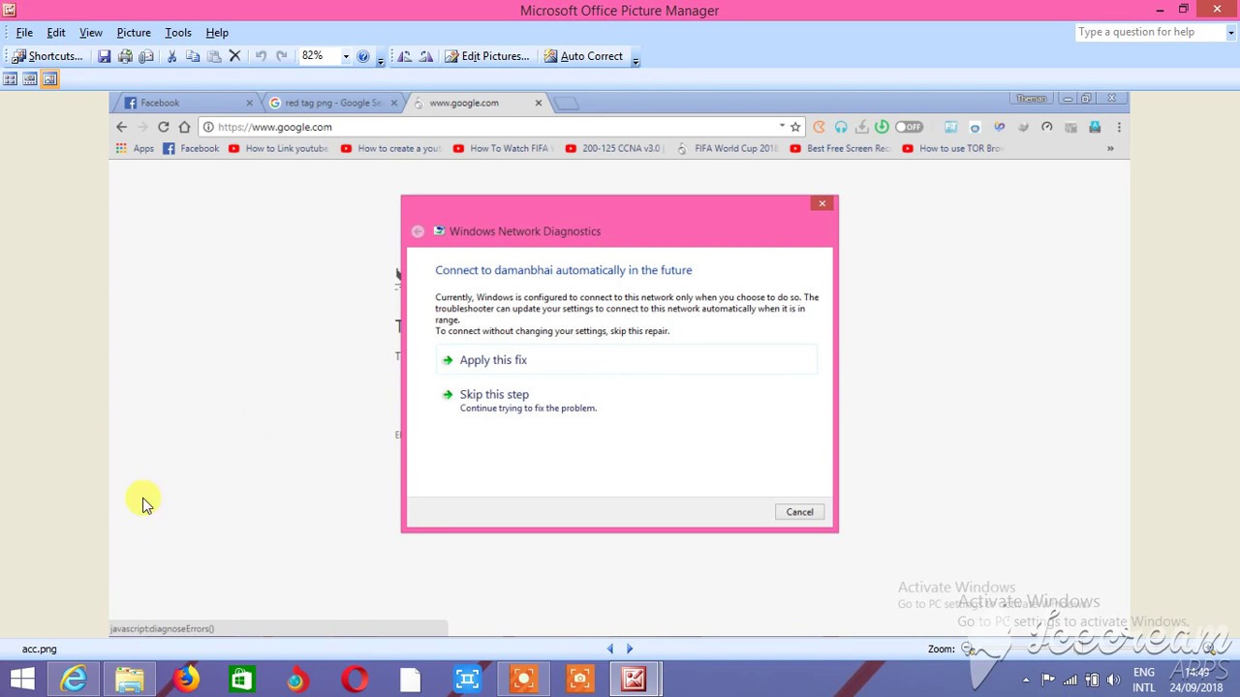Screen dimensions: 1240x697
Task: Open help with blue question mark icon
Action: (x=363, y=56)
